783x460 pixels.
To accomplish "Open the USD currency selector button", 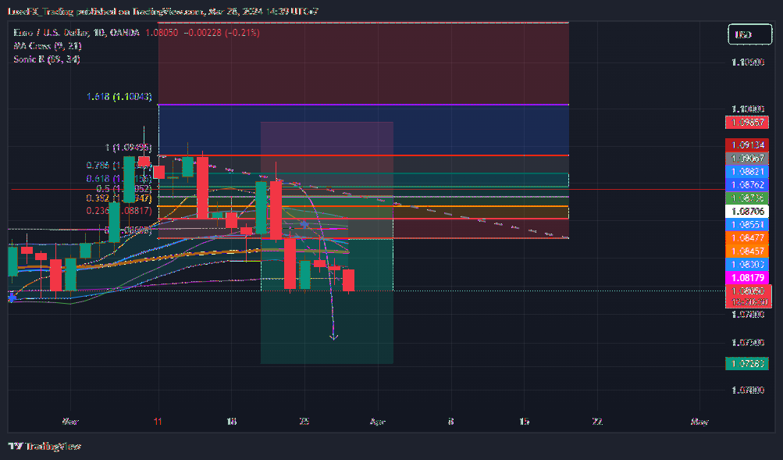I will 749,34.
